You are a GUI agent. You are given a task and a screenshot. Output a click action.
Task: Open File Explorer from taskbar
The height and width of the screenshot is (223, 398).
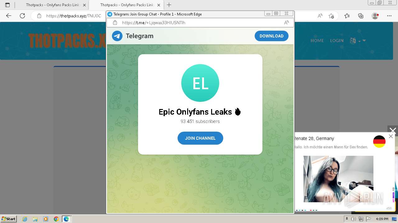pyautogui.click(x=35, y=219)
